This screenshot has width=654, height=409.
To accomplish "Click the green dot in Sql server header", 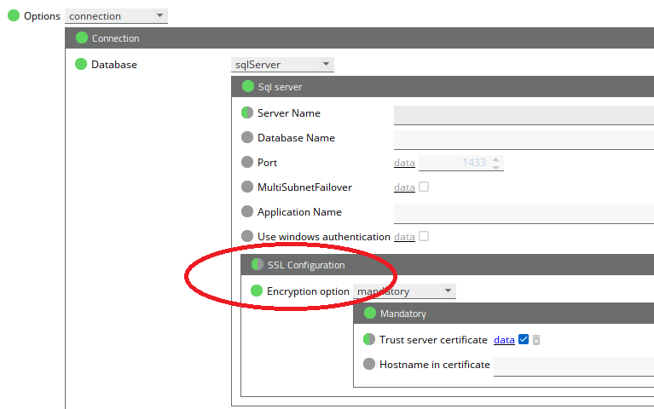I will 248,86.
